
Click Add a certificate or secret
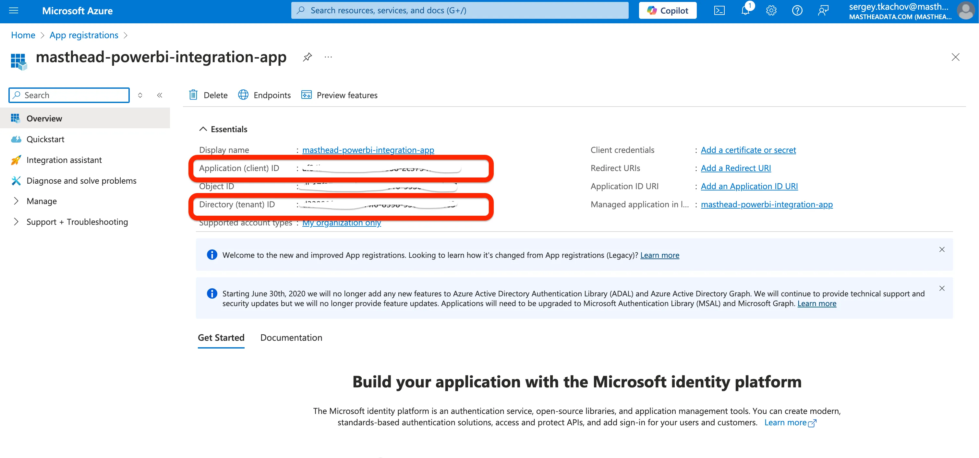(748, 150)
